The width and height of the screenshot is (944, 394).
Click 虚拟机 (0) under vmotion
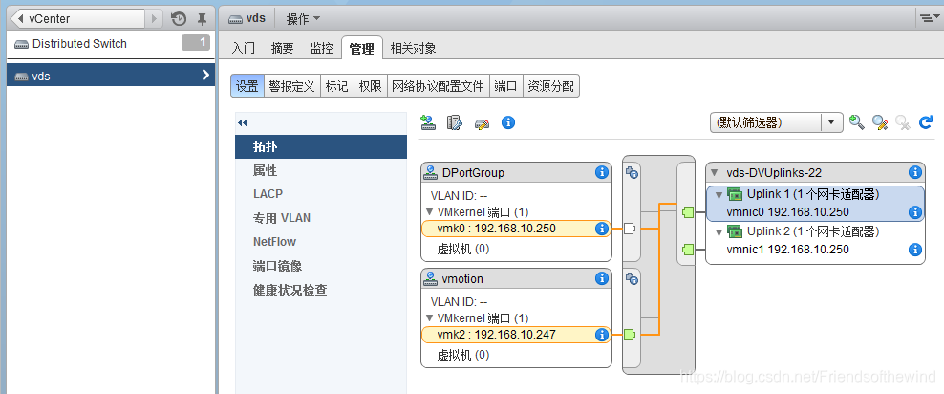pos(463,355)
